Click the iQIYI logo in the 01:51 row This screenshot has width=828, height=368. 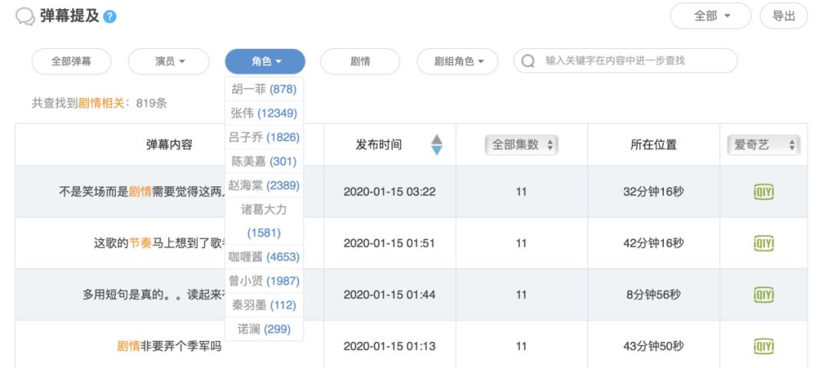click(x=763, y=243)
